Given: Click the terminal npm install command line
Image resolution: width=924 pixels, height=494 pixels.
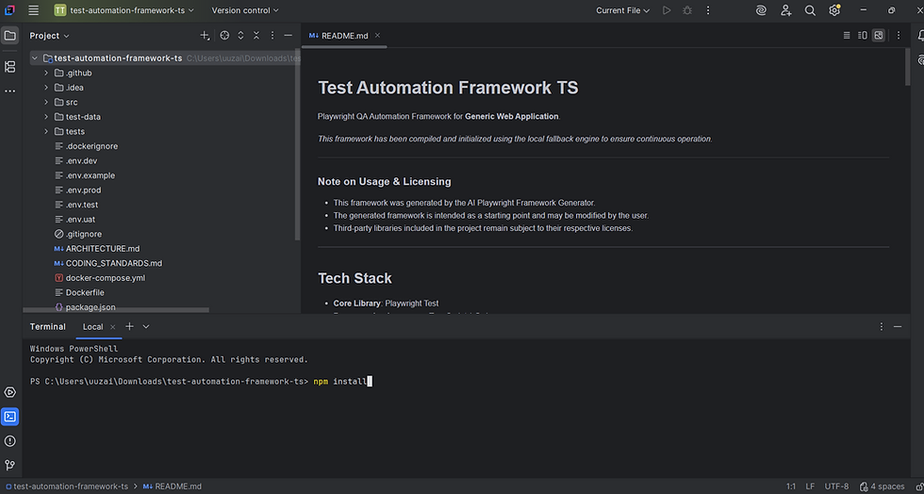Looking at the screenshot, I should (200, 382).
